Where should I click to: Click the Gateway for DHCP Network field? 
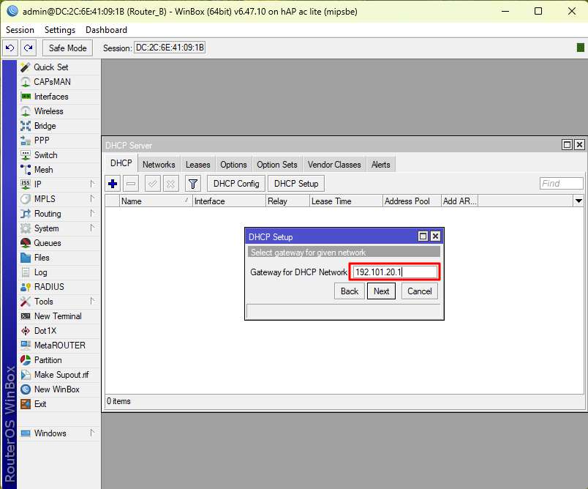394,272
